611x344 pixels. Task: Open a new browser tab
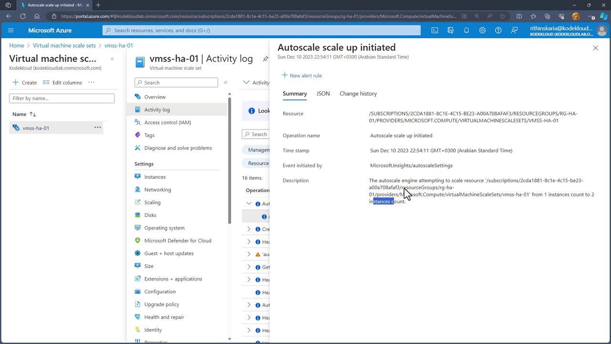(98, 5)
